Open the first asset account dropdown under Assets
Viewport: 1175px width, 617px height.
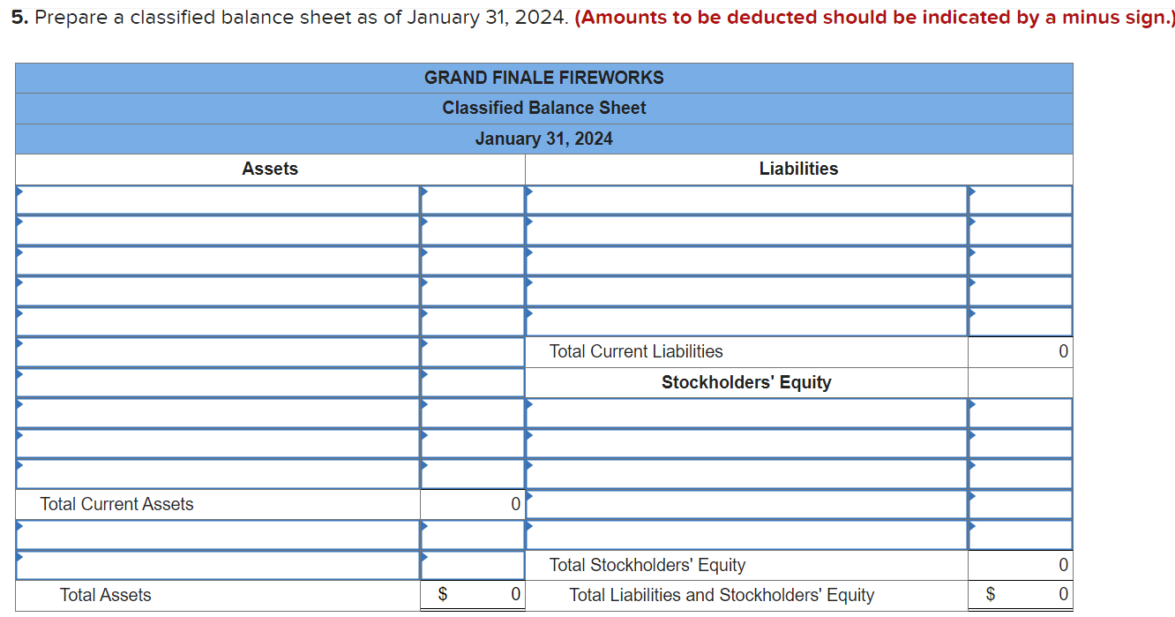(x=218, y=199)
